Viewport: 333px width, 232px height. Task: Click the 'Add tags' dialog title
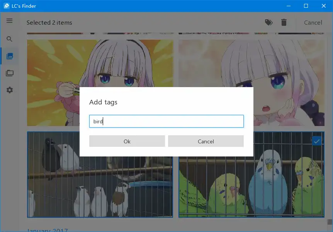pos(103,102)
